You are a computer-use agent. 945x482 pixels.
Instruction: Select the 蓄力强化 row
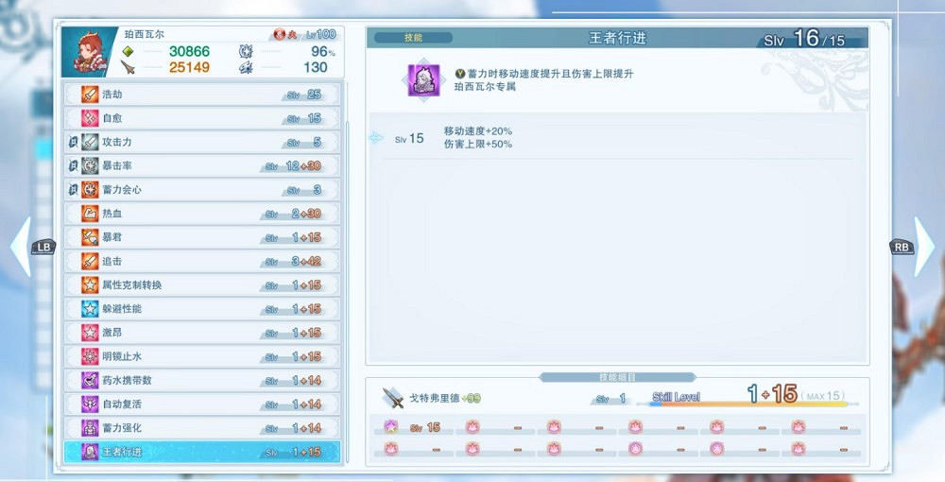point(202,428)
